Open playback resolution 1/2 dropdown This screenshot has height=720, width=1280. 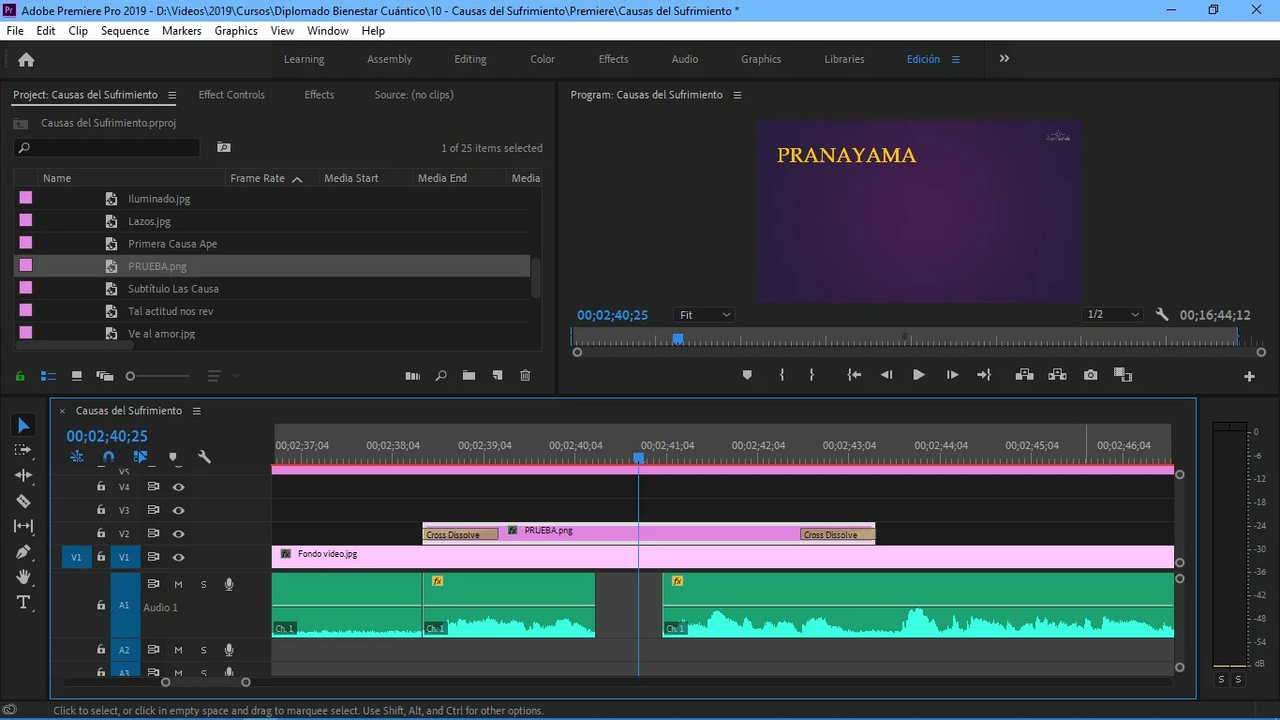coord(1112,315)
